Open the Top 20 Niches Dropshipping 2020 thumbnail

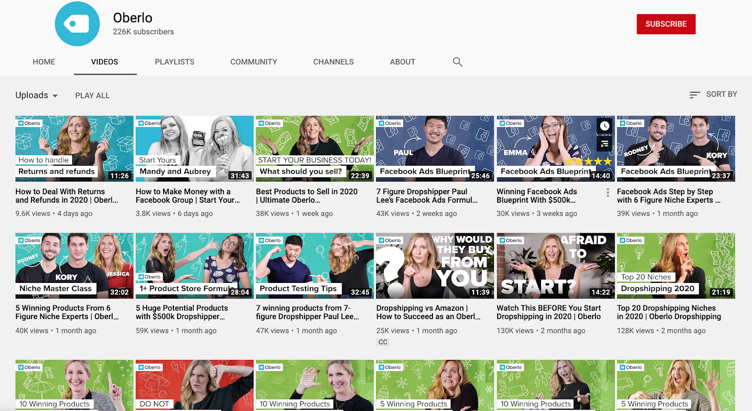[x=676, y=266]
